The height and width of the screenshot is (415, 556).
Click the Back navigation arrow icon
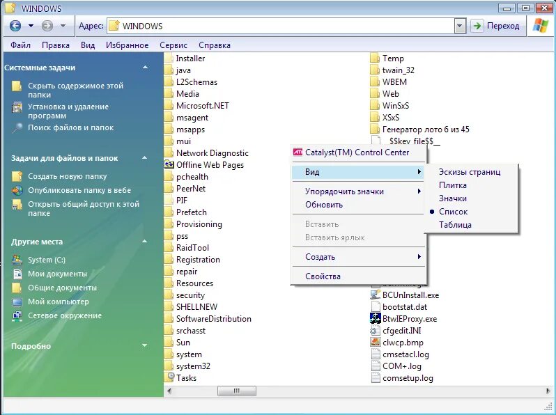[x=15, y=26]
